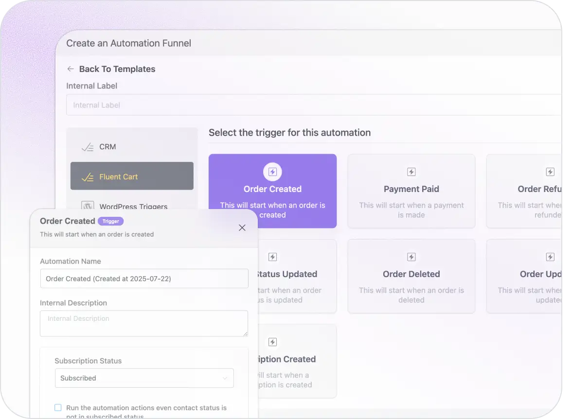Screen dimensions: 573x419
Task: Focus the Internal Label input field
Action: (x=314, y=105)
